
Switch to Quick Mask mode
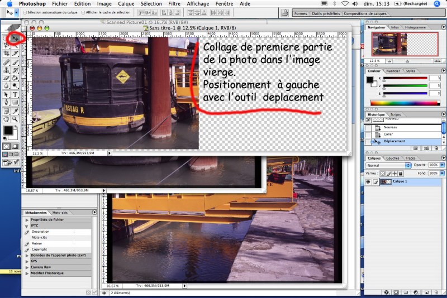coord(15,146)
